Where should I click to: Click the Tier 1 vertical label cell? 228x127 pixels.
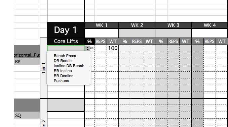click(43, 68)
